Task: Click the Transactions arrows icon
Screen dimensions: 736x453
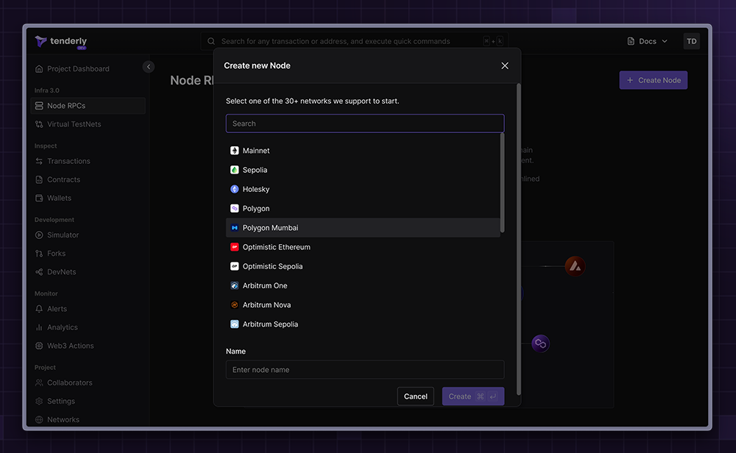Action: tap(39, 161)
